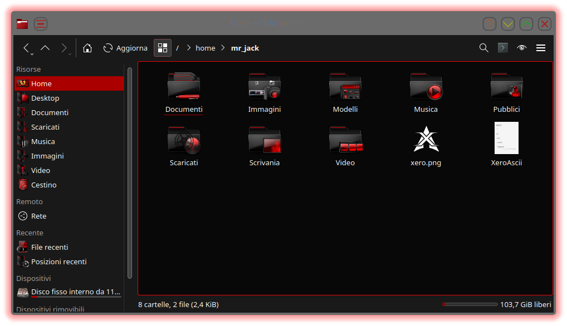Open the Scrivania folder icon
This screenshot has height=326, width=567.
pyautogui.click(x=265, y=140)
